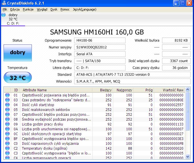
Task: Click the Oprogramowanie field HH100-06
Action: pyautogui.click(x=100, y=40)
